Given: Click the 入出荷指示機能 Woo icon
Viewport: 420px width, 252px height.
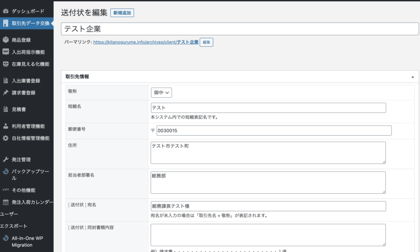Looking at the screenshot, I should click(6, 52).
